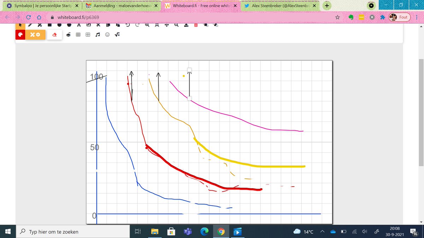Click the 14°C weather widget

[x=304, y=232]
